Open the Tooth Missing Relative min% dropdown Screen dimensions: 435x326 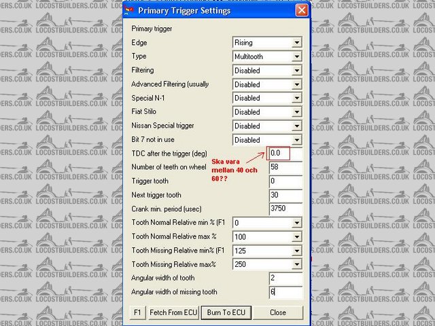(x=267, y=251)
